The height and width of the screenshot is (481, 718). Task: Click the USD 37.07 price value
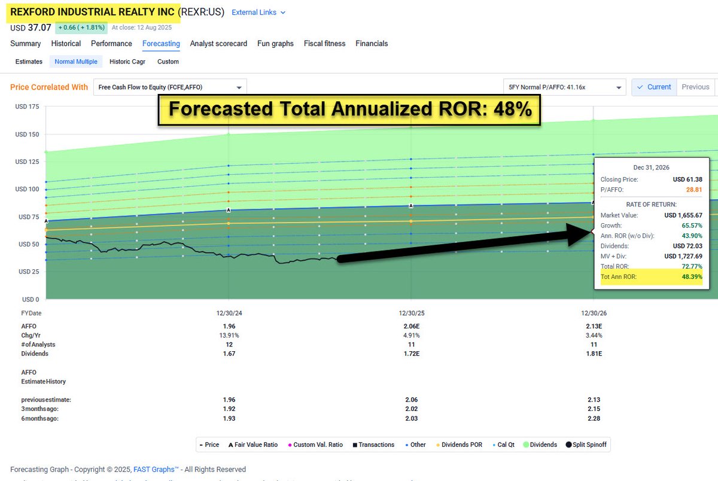click(x=31, y=28)
